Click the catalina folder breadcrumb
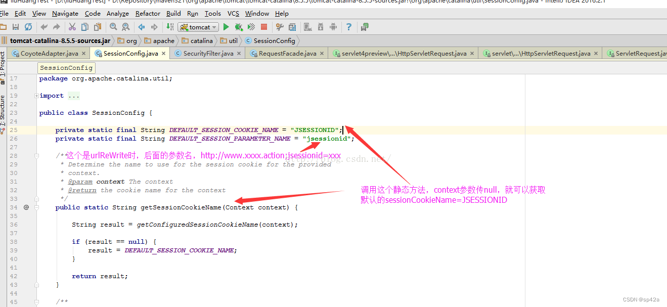This screenshot has width=667, height=307. 197,40
